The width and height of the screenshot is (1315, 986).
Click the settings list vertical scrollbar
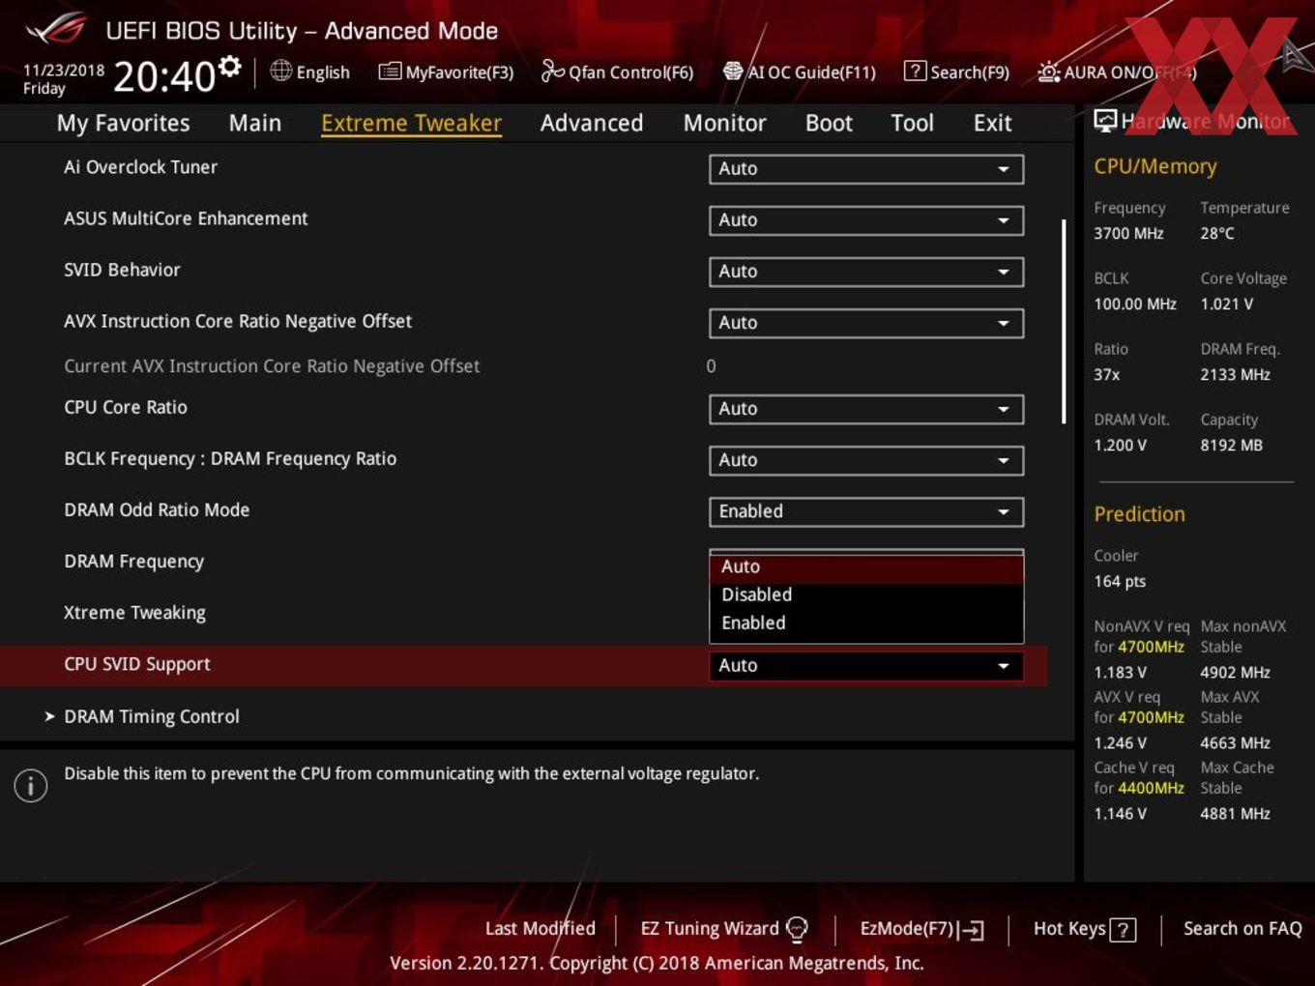1064,322
